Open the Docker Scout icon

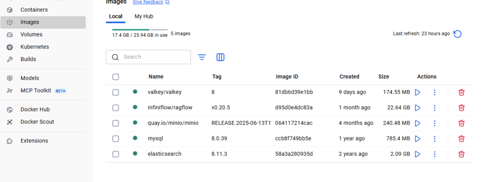pos(10,122)
